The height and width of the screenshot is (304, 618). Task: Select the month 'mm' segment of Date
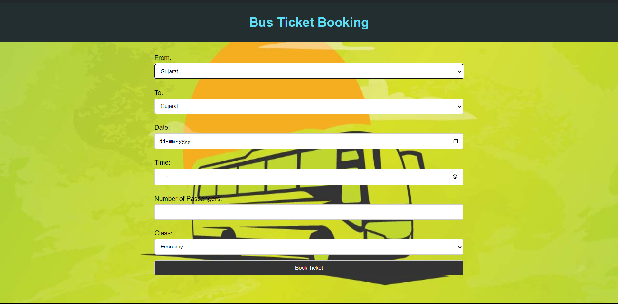pos(172,141)
